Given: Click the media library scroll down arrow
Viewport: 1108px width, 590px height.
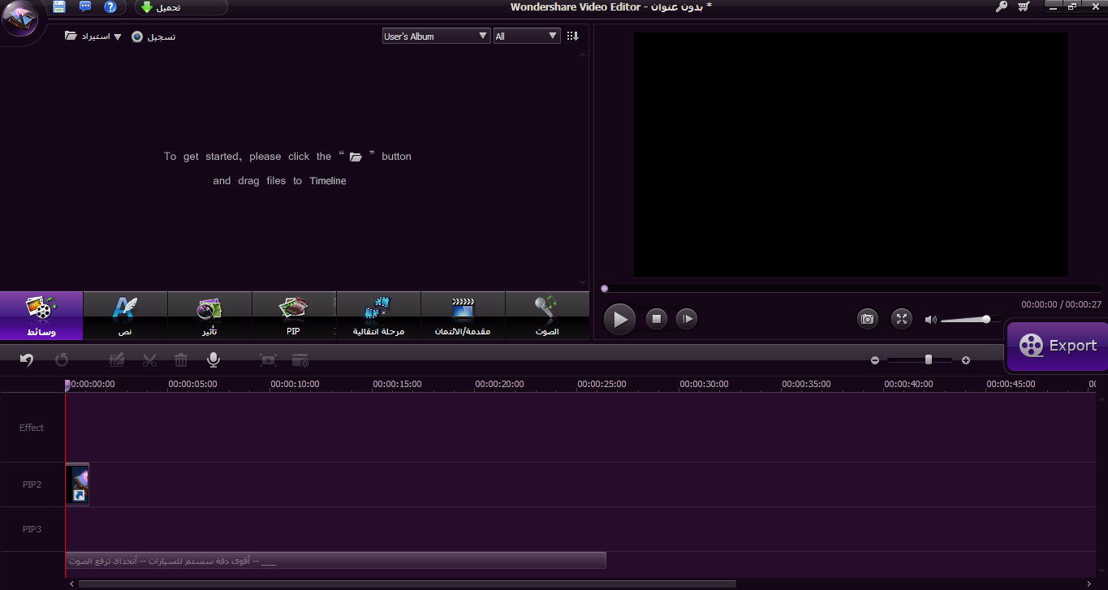Looking at the screenshot, I should 582,282.
